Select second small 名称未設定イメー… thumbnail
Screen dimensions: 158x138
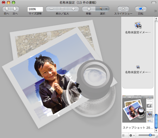point(138,67)
